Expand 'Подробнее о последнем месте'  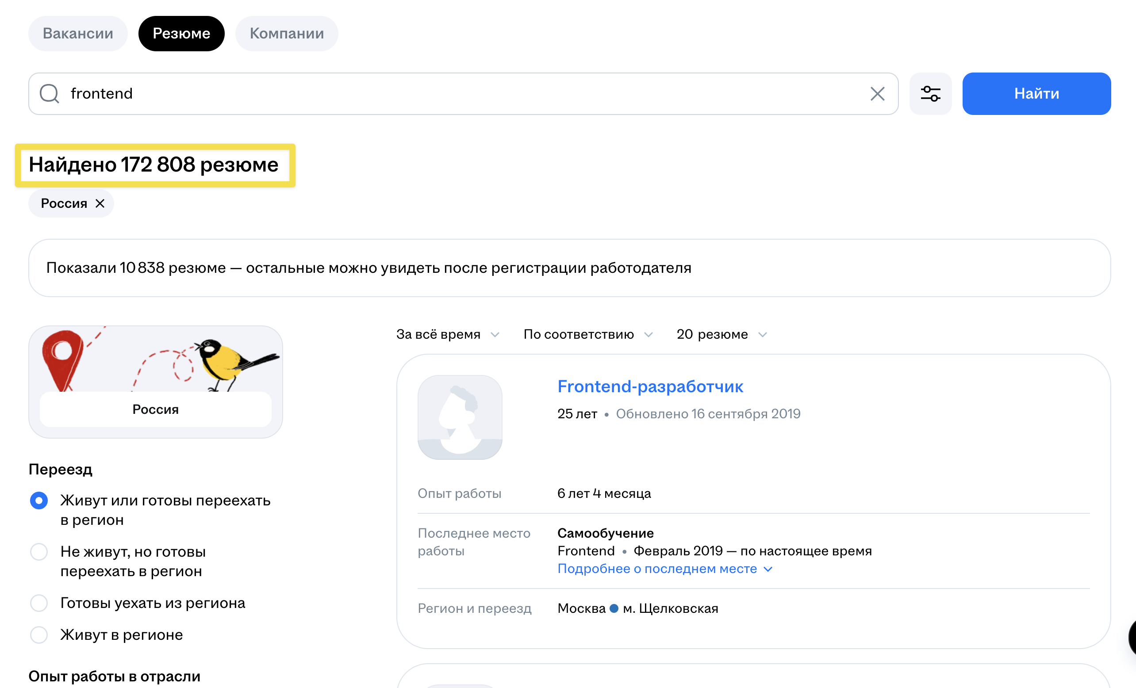(664, 569)
